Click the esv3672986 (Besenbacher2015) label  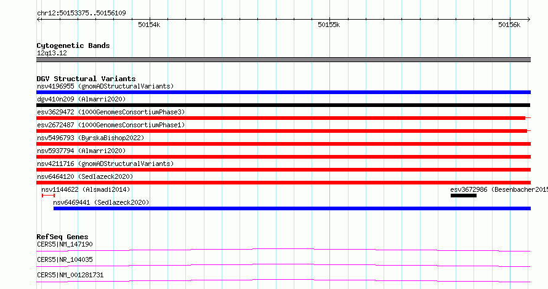pos(499,189)
